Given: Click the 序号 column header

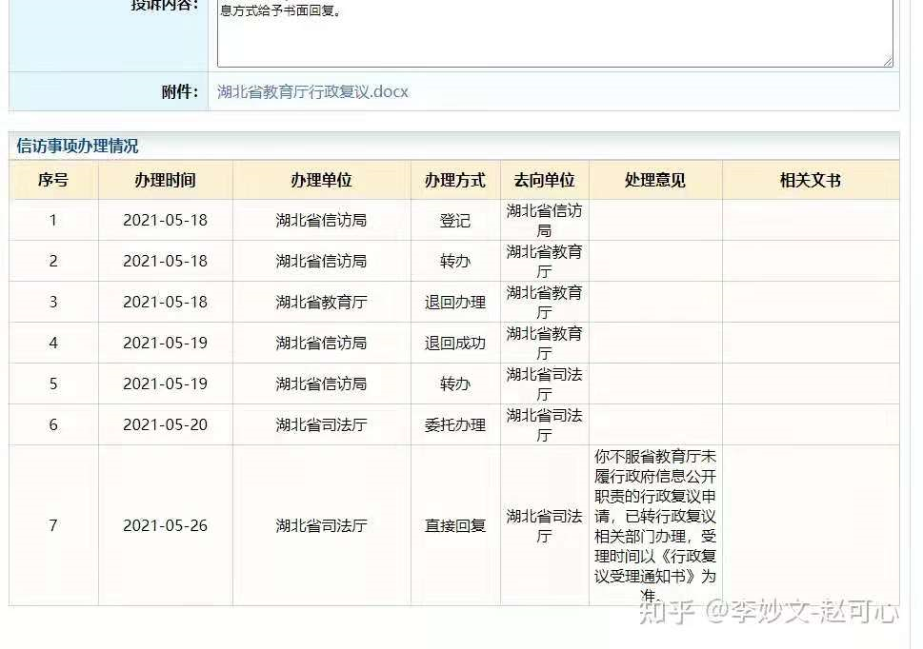Looking at the screenshot, I should tap(53, 180).
